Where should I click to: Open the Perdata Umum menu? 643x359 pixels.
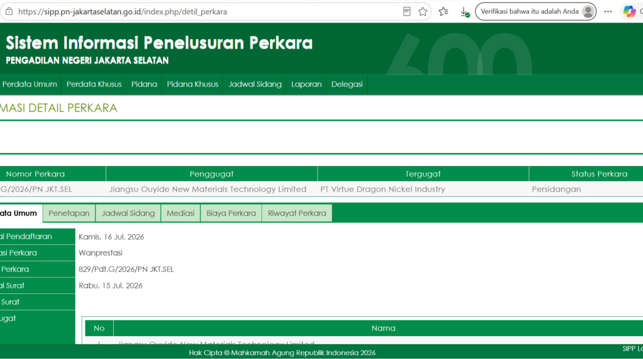30,84
